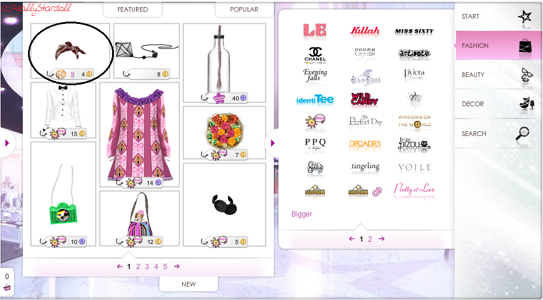Open the Other World moon logo store
The width and height of the screenshot is (543, 300).
tap(415, 99)
